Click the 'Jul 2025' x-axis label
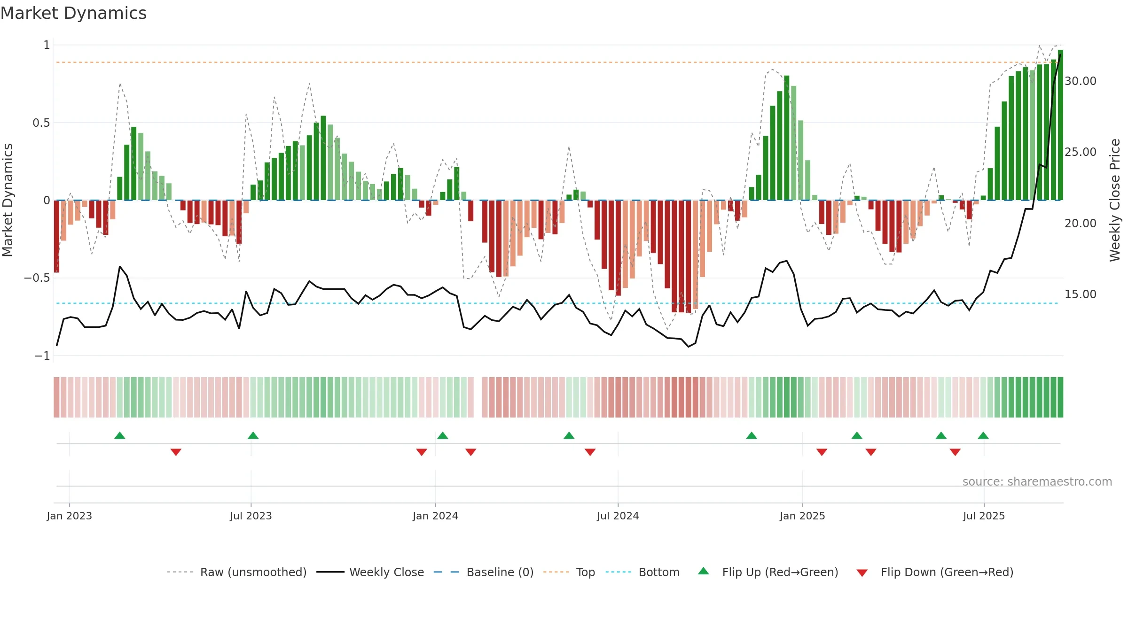The image size is (1128, 634). coord(984,516)
